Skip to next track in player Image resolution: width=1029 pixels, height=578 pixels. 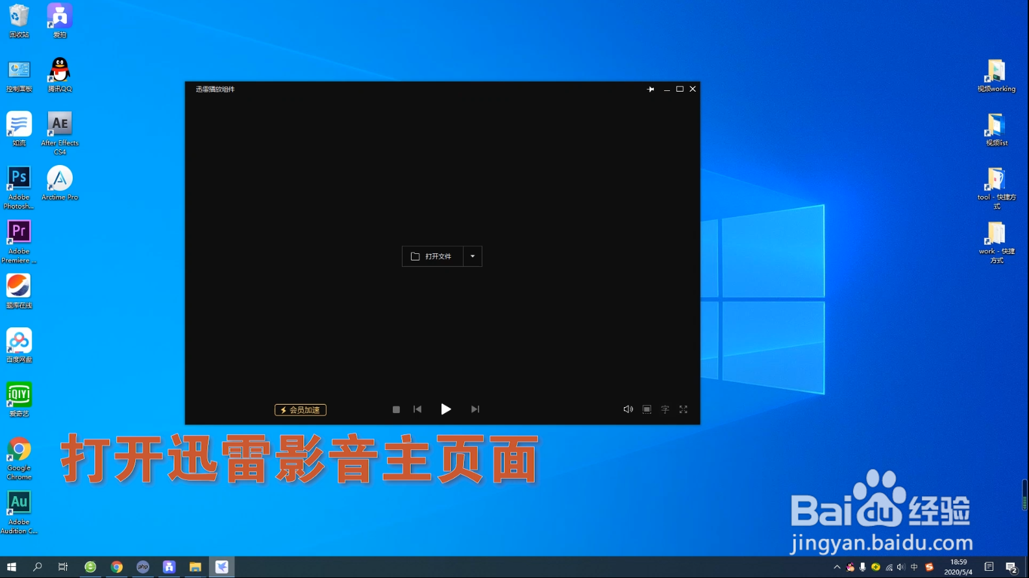[475, 409]
